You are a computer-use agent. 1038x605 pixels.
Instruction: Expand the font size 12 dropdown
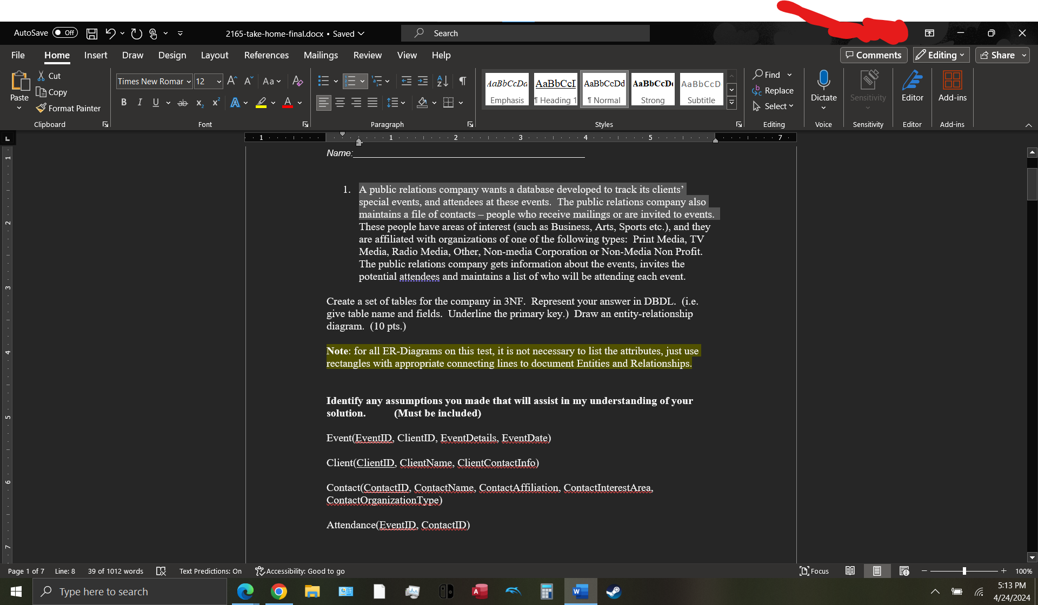point(219,82)
